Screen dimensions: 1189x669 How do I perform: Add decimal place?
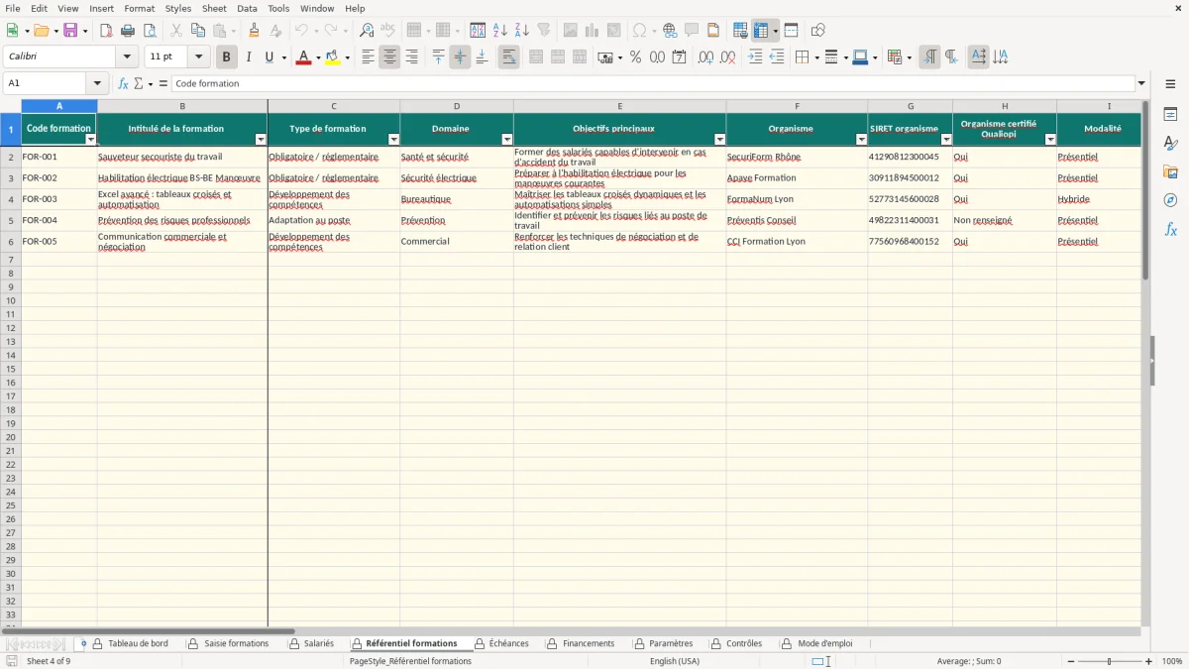[705, 57]
